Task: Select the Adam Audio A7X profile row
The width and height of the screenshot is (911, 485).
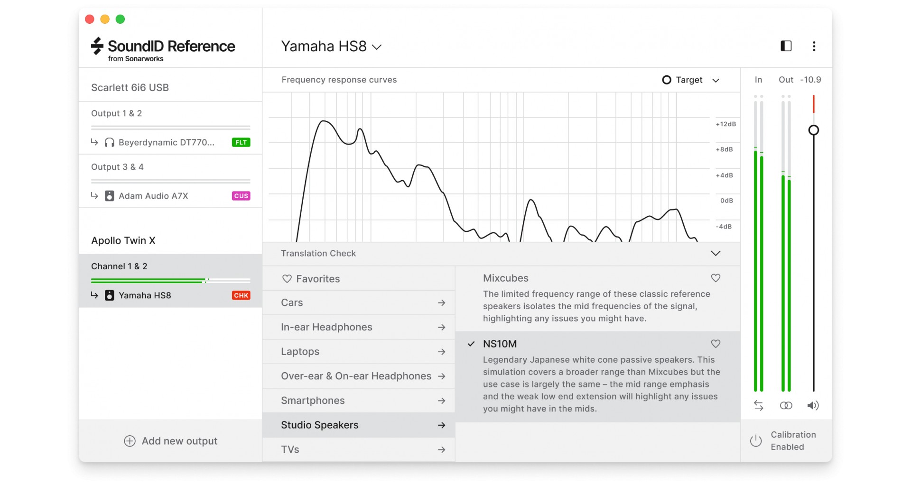Action: (170, 196)
